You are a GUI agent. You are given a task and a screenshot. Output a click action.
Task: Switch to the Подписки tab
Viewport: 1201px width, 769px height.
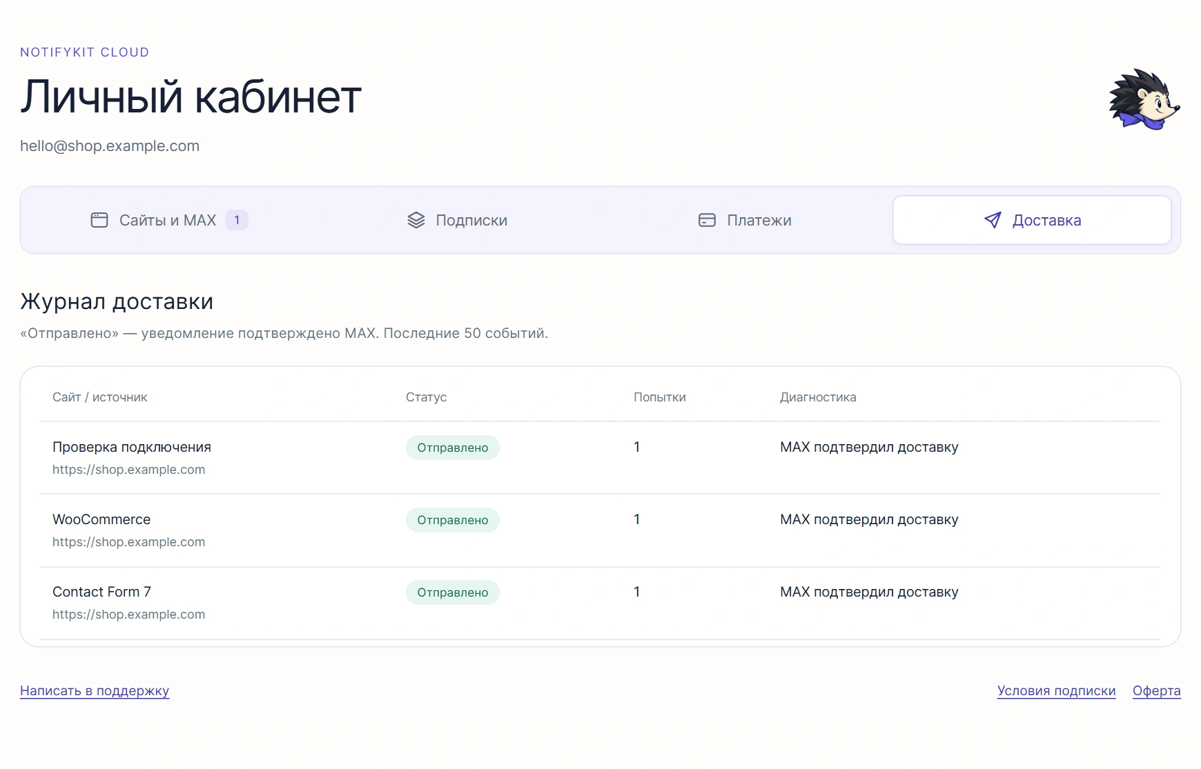(x=457, y=220)
